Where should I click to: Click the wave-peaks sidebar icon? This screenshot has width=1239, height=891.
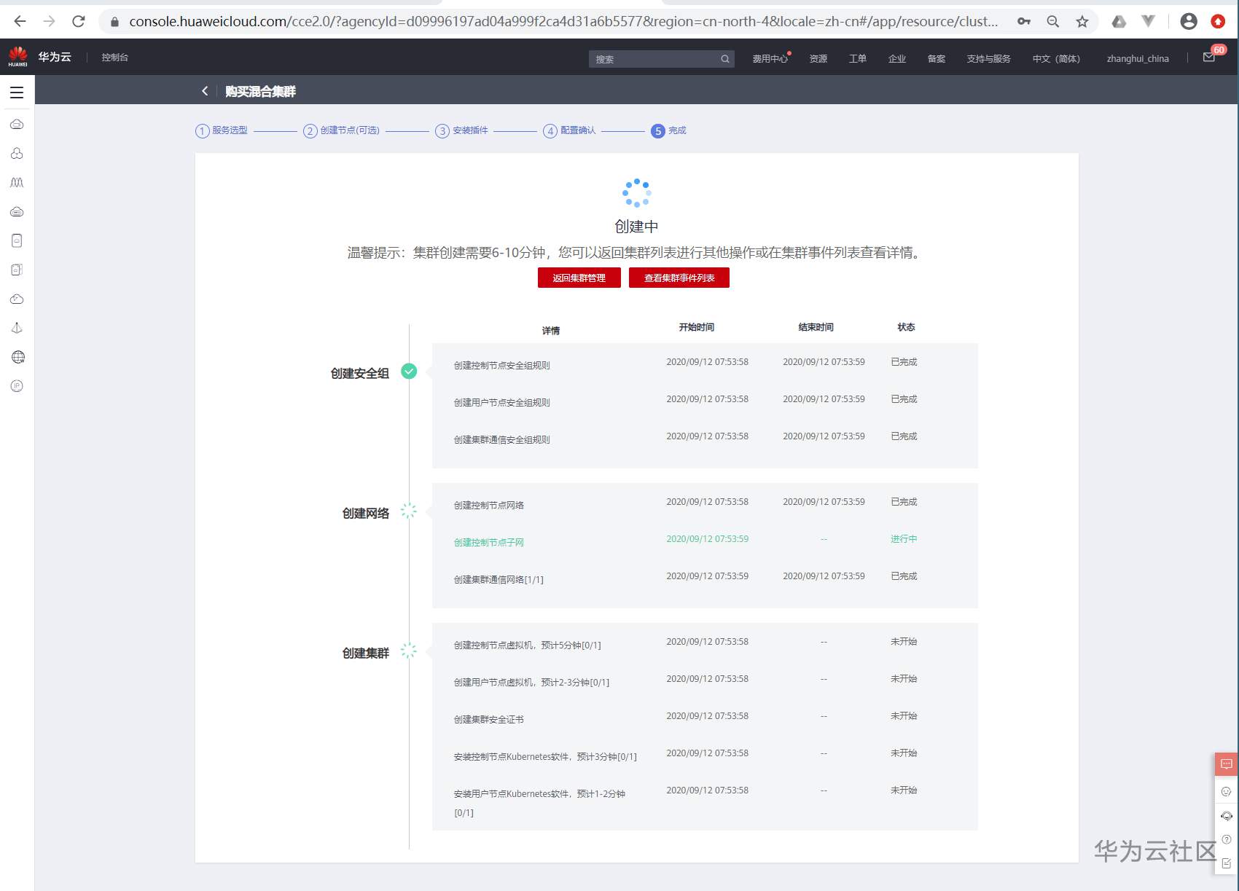(17, 183)
